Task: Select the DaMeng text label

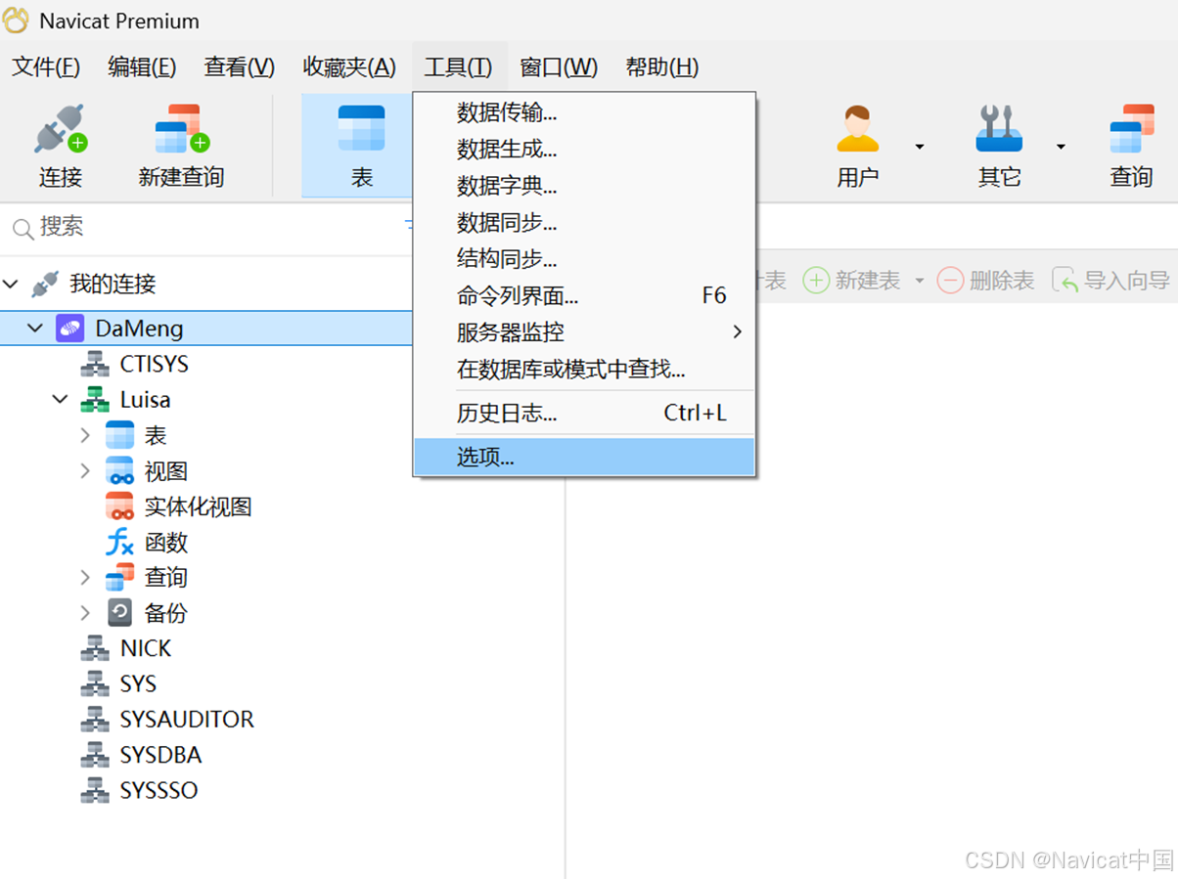Action: pos(139,329)
